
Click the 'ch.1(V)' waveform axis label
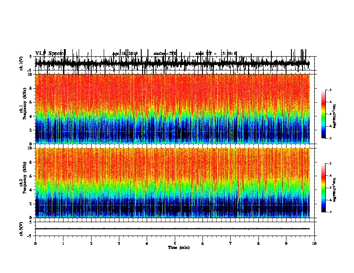pyautogui.click(x=21, y=63)
